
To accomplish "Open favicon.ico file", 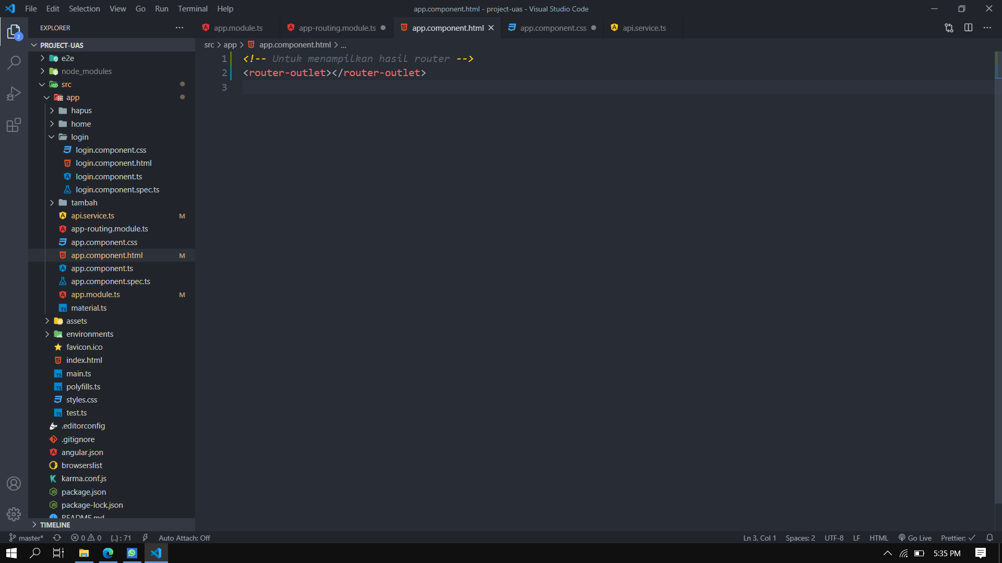I will pyautogui.click(x=112, y=347).
